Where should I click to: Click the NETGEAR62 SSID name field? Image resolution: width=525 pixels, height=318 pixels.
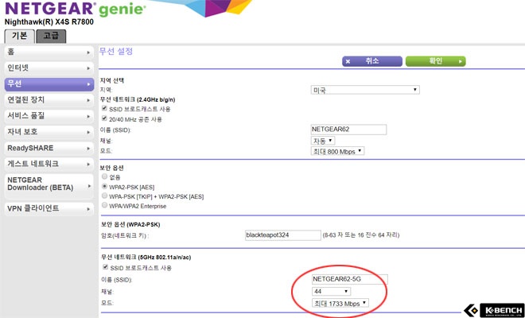[348, 130]
